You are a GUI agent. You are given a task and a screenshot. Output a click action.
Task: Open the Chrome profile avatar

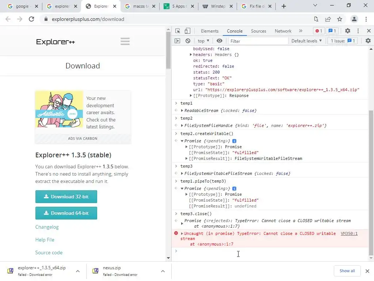(x=354, y=19)
